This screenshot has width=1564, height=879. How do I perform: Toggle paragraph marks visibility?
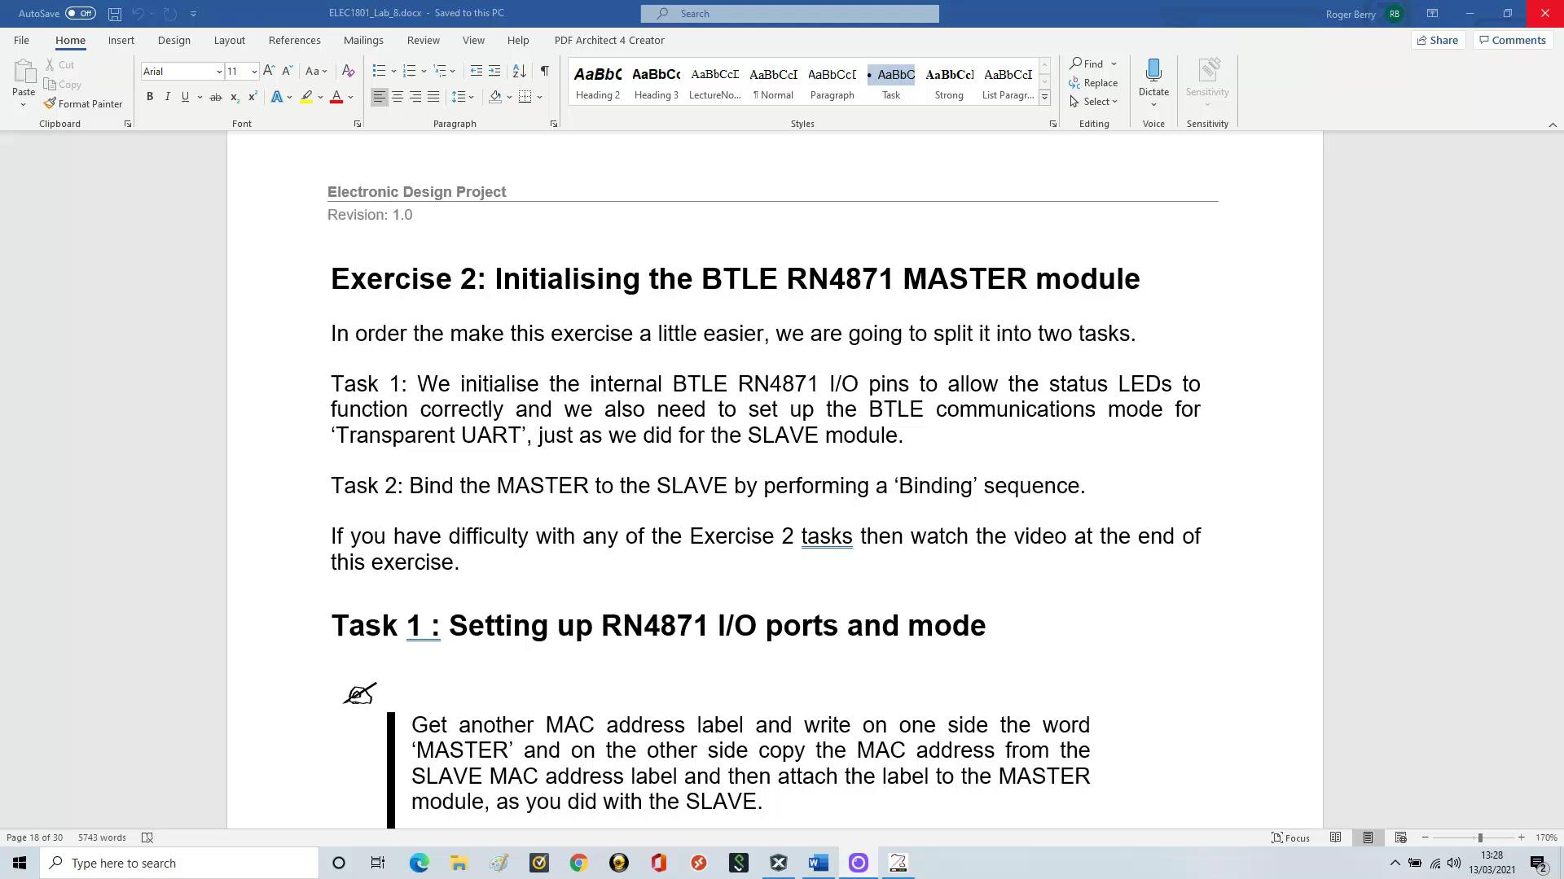pos(545,71)
